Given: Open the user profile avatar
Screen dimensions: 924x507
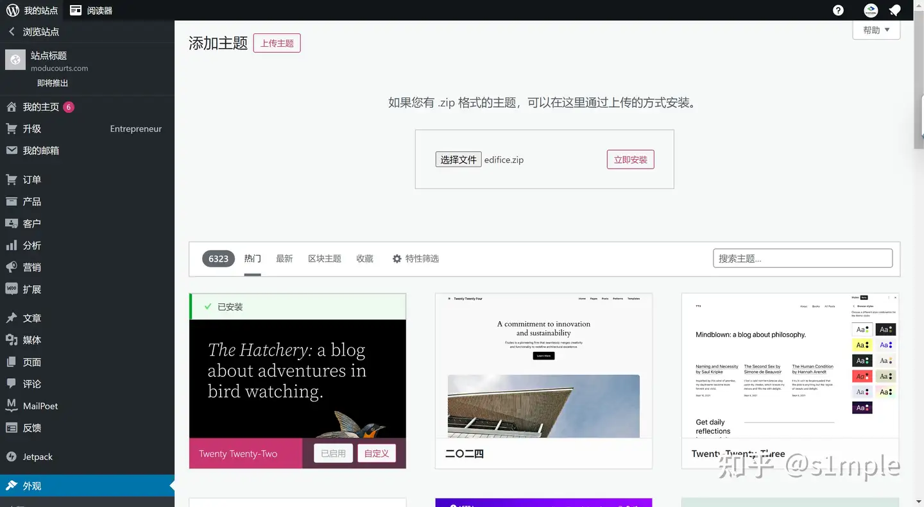Looking at the screenshot, I should (x=871, y=10).
